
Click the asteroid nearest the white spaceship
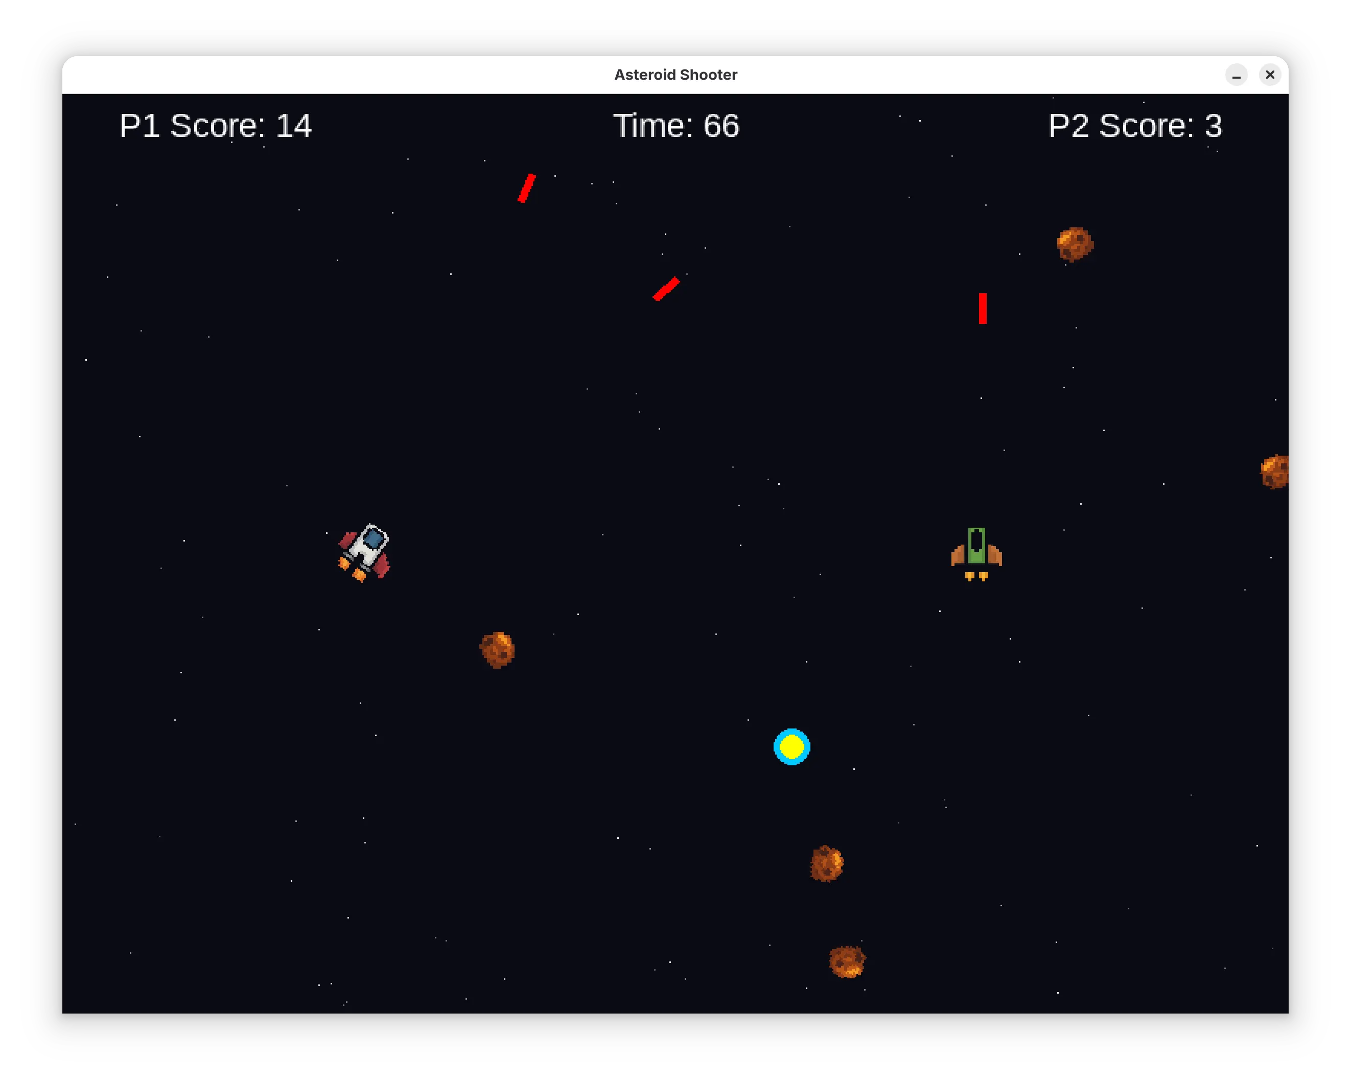pos(498,650)
